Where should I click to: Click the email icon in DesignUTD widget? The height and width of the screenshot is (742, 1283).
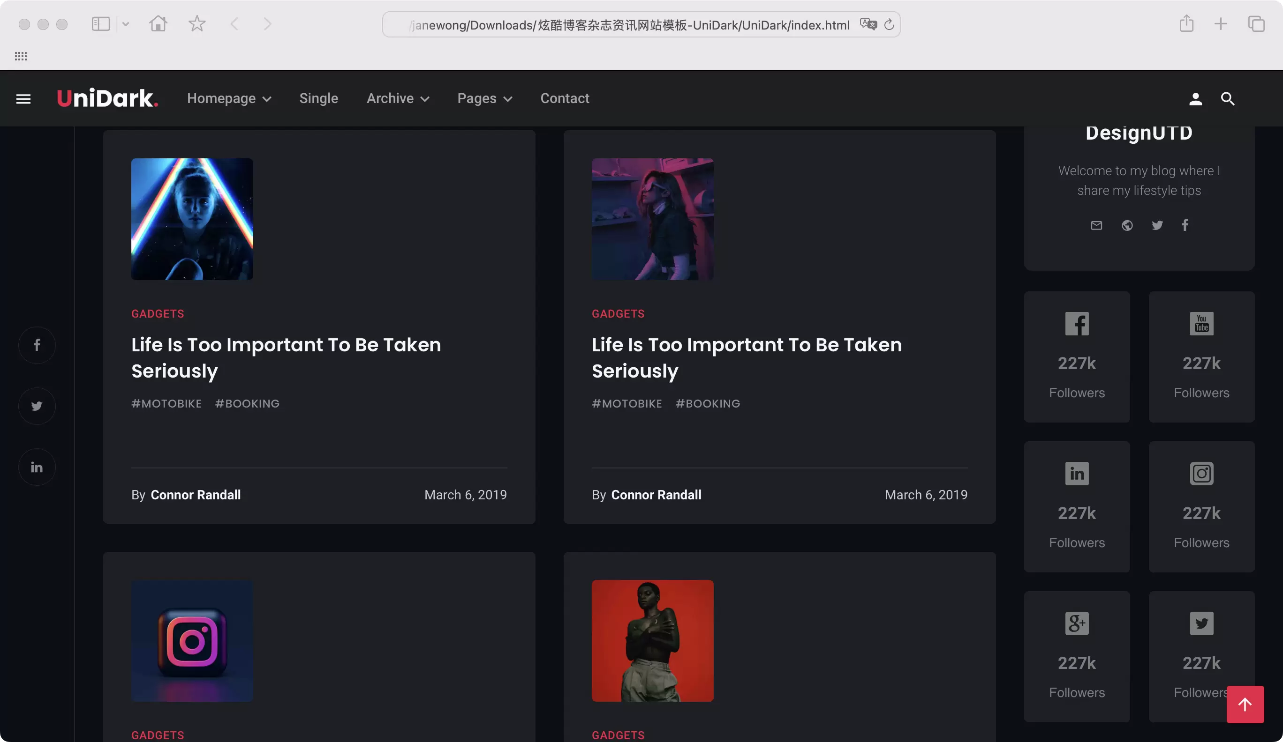pos(1096,225)
